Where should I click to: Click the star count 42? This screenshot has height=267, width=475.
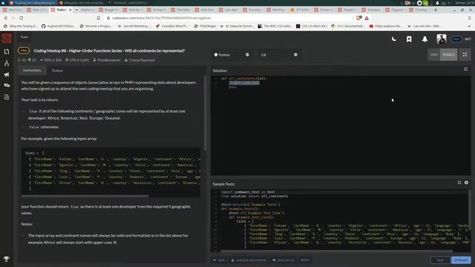click(x=22, y=60)
